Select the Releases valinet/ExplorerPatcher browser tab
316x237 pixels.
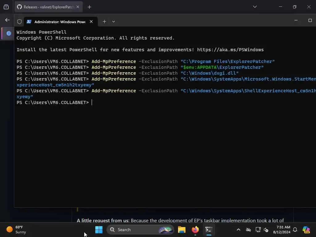pos(48,7)
